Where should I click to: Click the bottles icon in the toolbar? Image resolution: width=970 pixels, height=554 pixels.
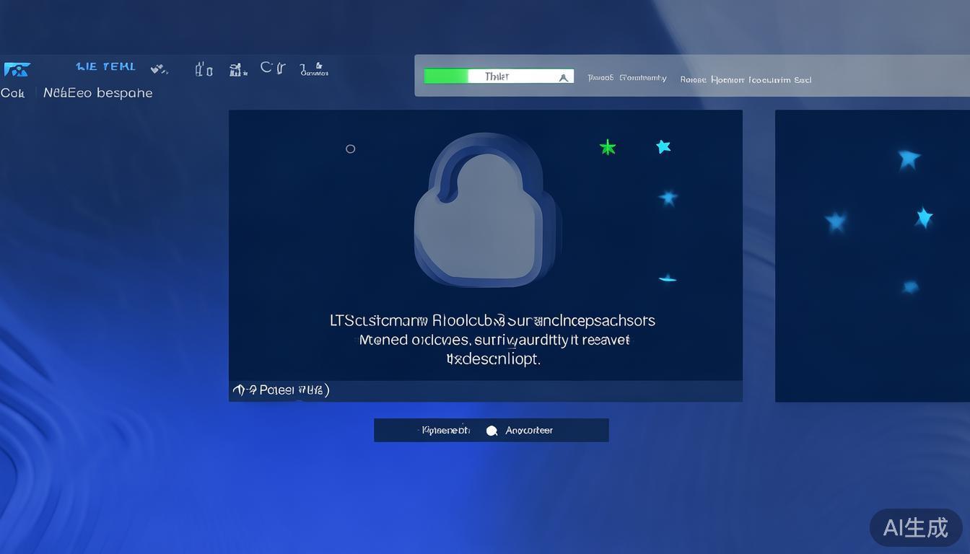(204, 69)
